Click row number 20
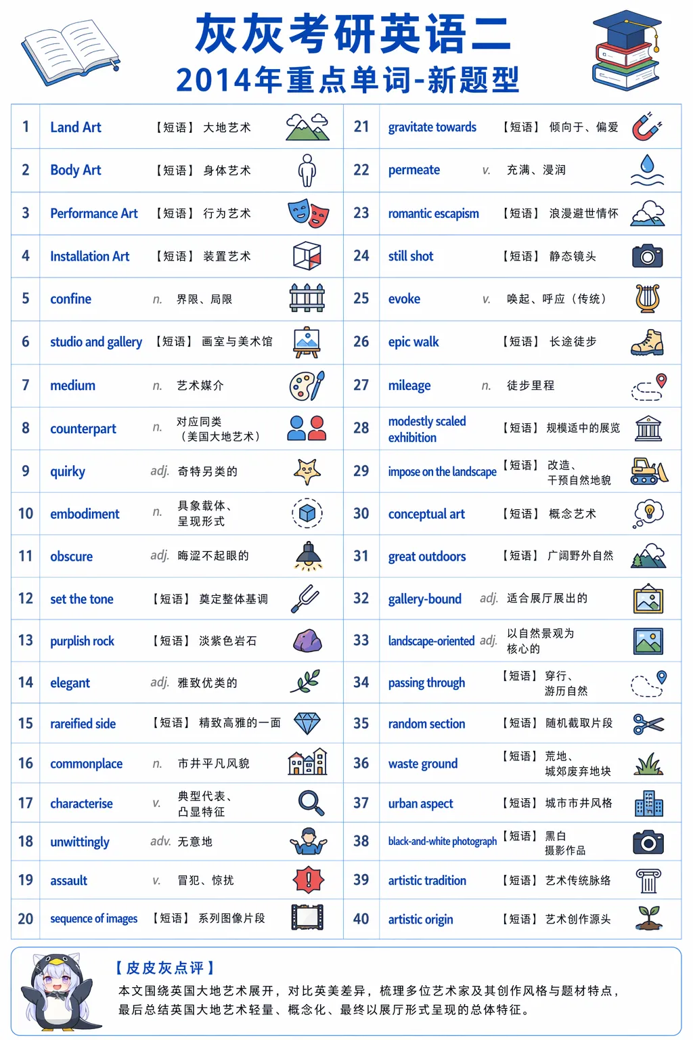The width and height of the screenshot is (693, 1040). click(25, 919)
